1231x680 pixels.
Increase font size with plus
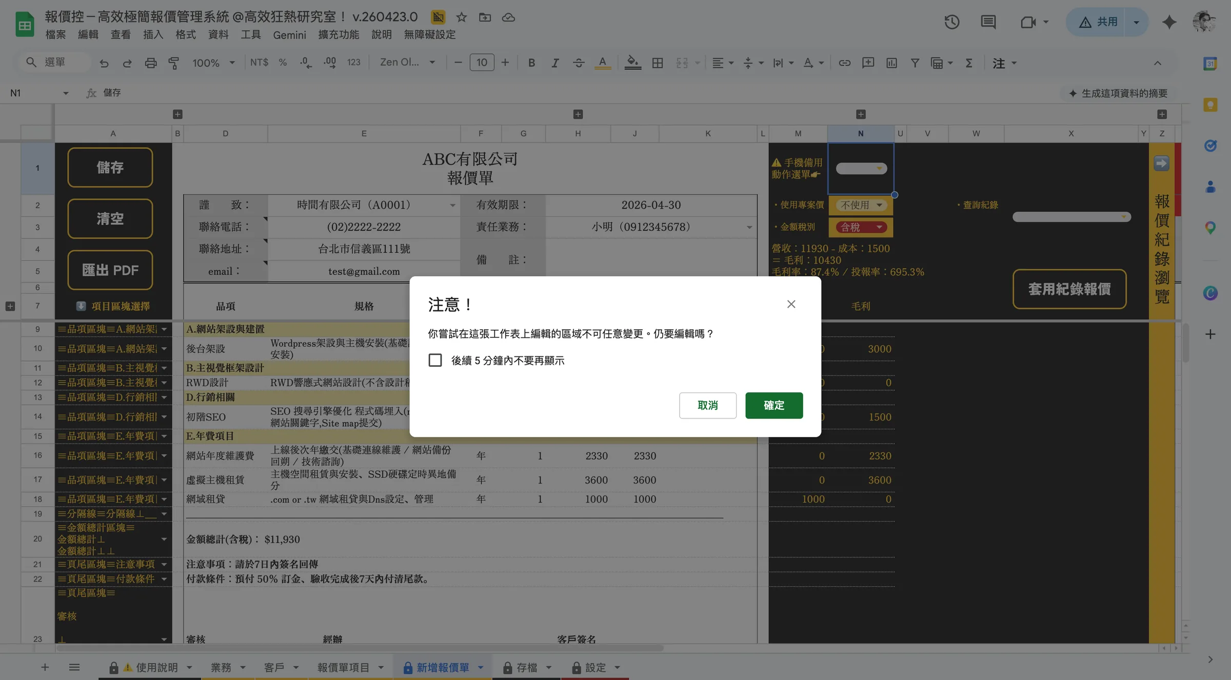[x=505, y=63]
